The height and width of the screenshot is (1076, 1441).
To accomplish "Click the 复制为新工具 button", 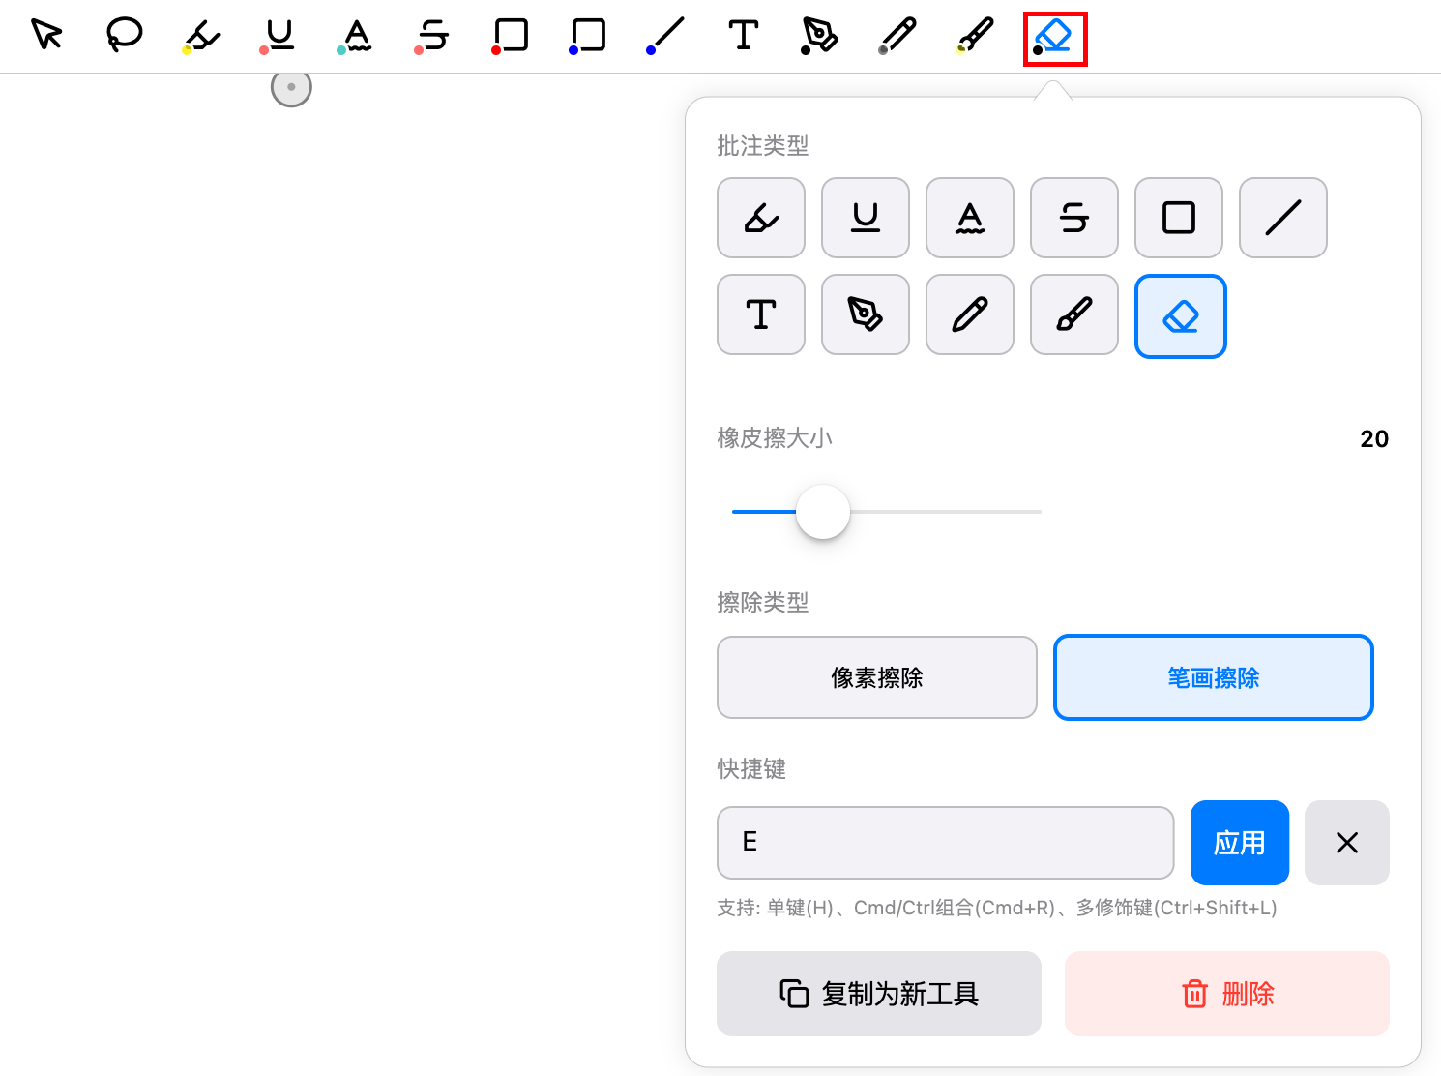I will pyautogui.click(x=878, y=994).
